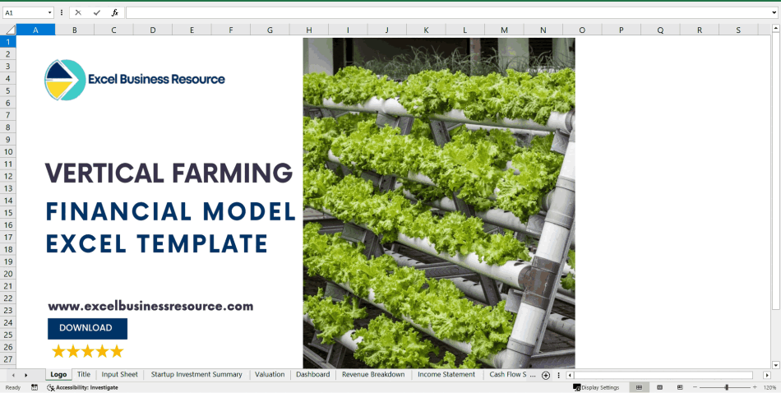Open the Income Statement sheet tab

[446, 374]
